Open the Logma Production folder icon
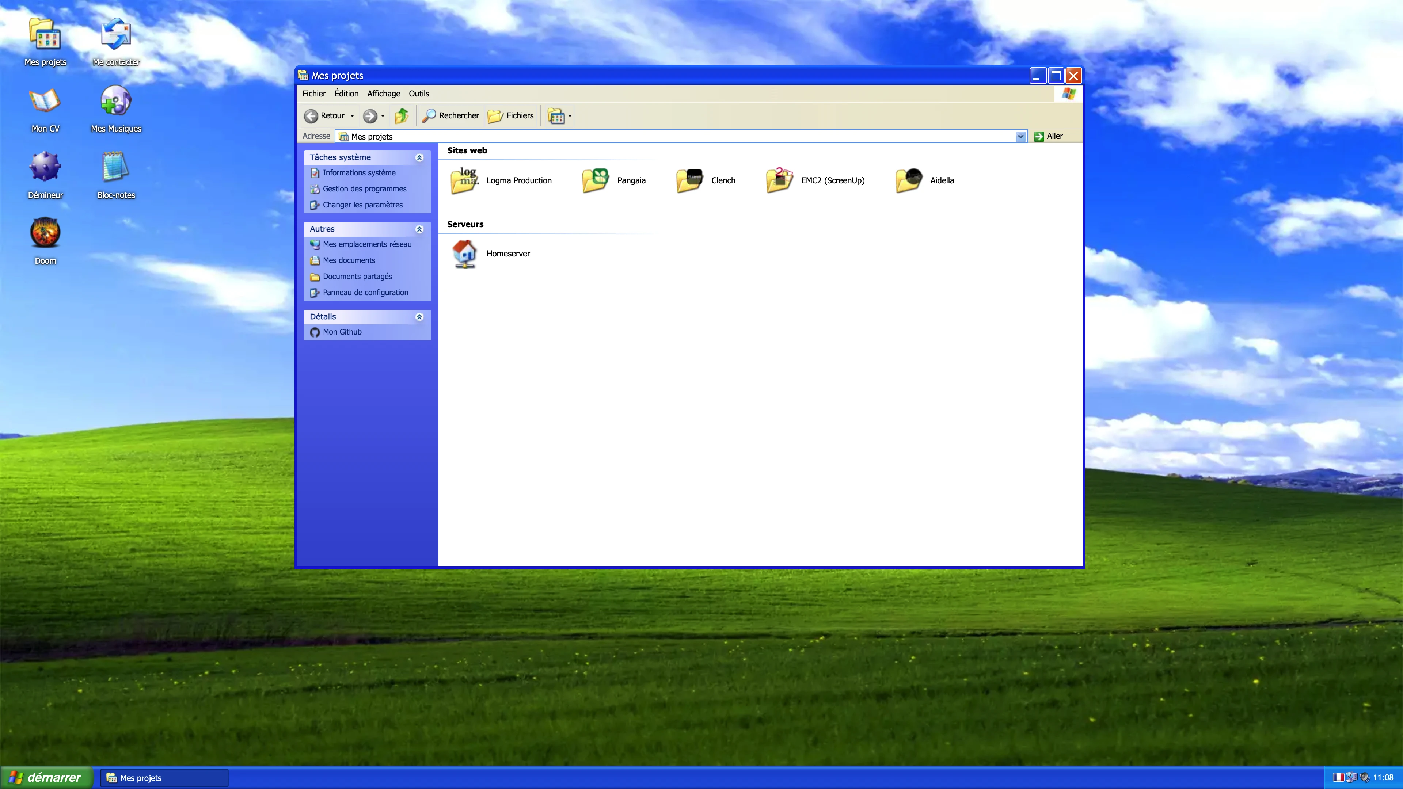1403x789 pixels. [464, 180]
